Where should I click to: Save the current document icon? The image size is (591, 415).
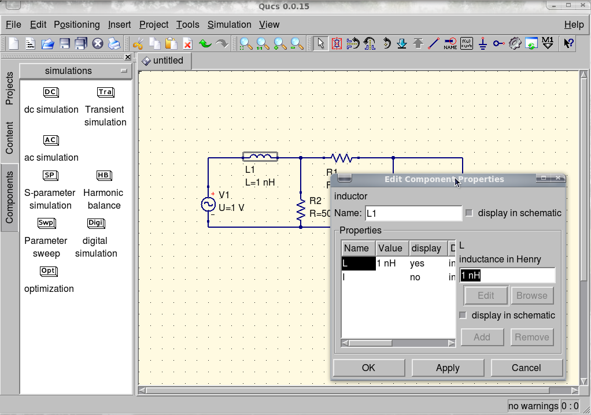pos(65,44)
